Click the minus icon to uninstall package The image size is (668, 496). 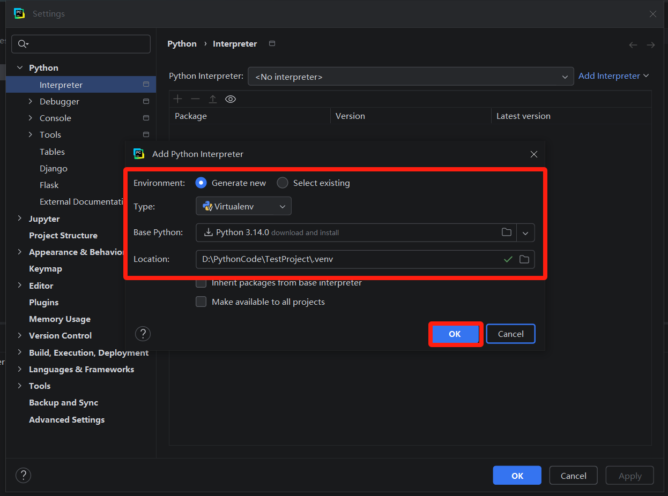click(x=195, y=99)
